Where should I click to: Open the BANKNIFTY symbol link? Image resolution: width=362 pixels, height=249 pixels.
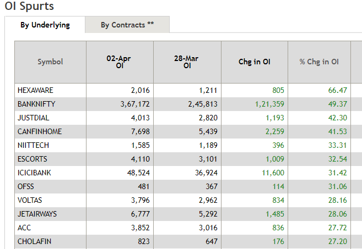[36, 104]
